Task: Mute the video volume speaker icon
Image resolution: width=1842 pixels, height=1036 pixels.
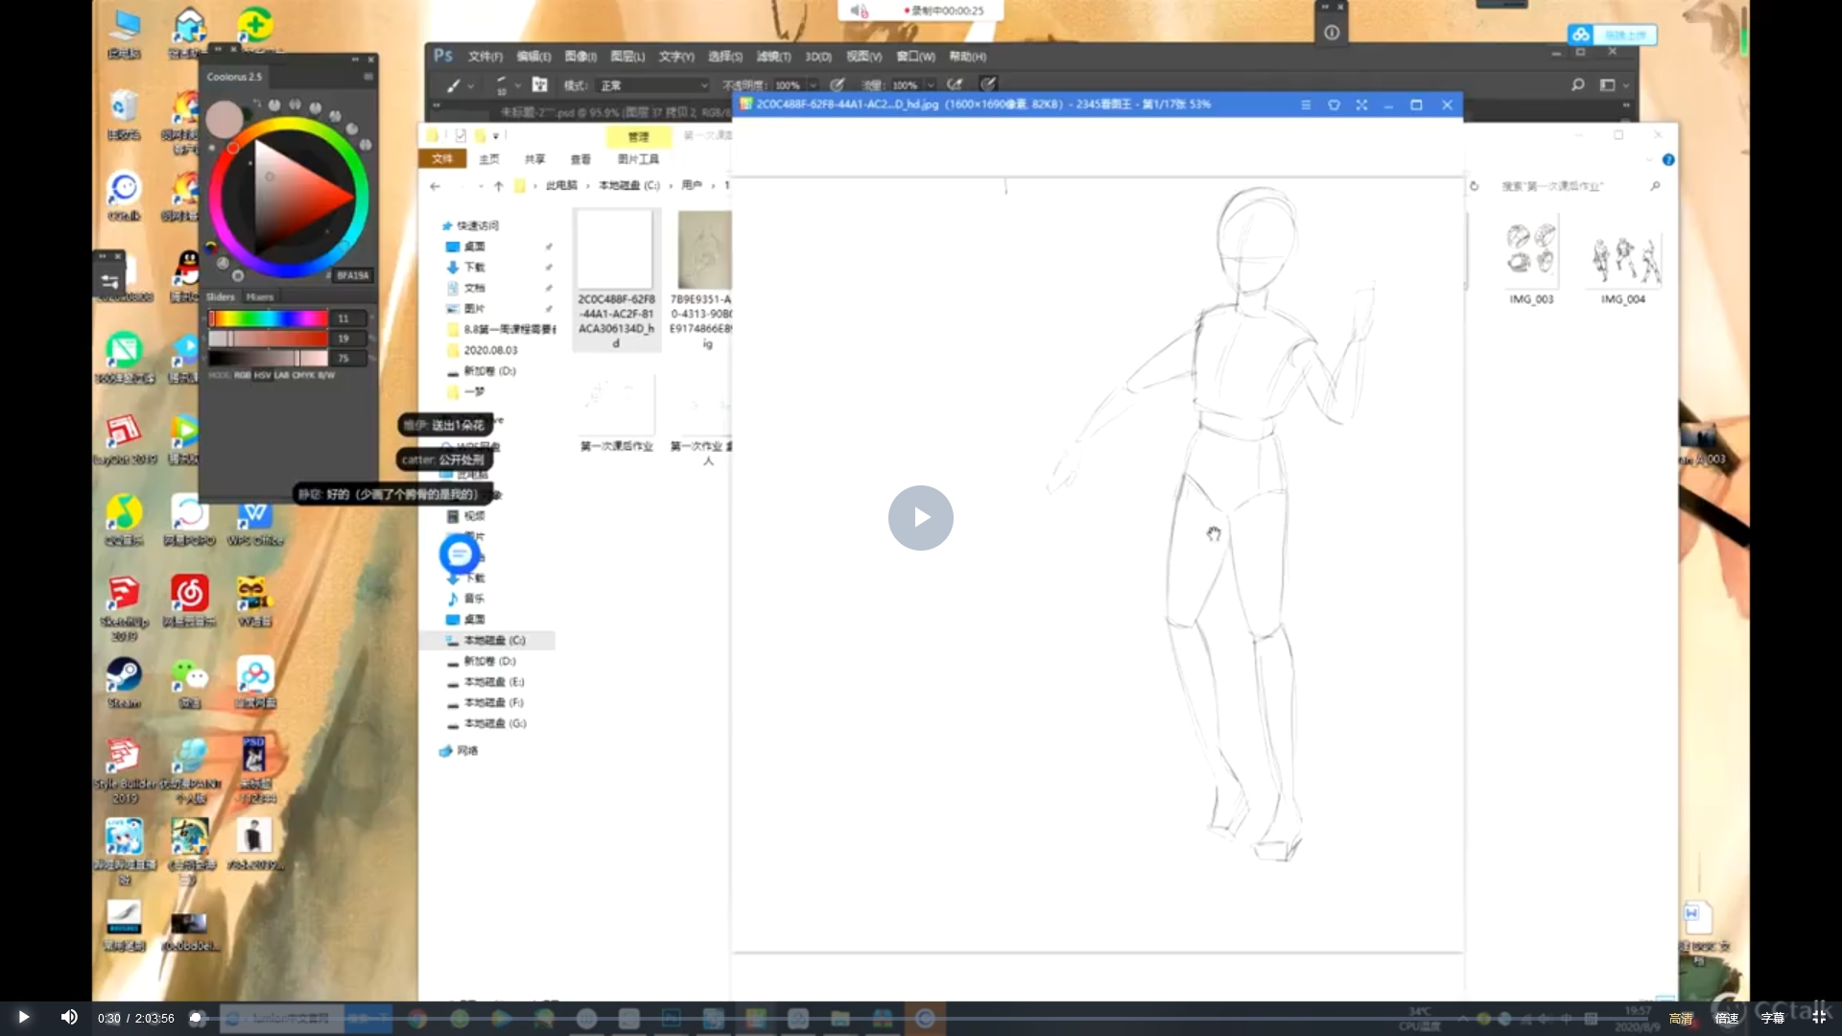Action: click(x=69, y=1017)
